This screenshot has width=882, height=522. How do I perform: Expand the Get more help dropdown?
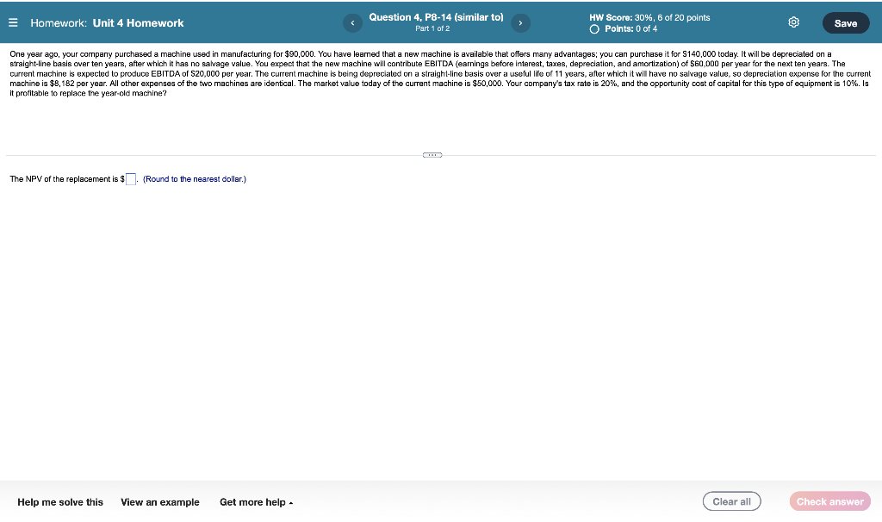point(251,502)
